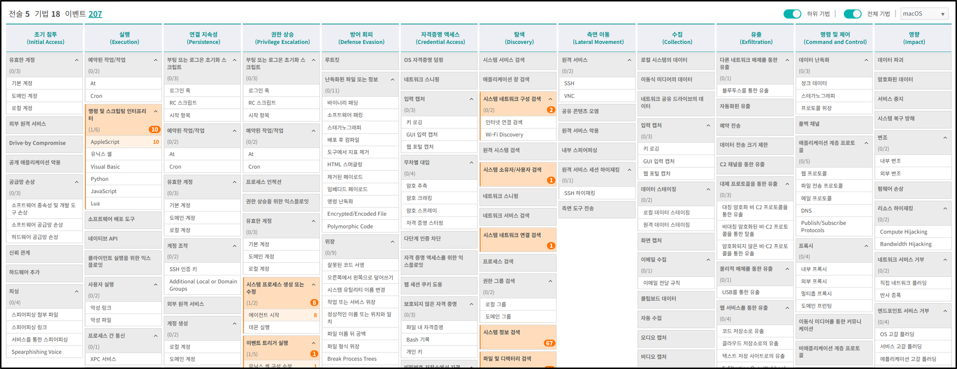Collapse 유효한 계정 chevron under Initial Access
957x369 pixels.
(x=77, y=60)
